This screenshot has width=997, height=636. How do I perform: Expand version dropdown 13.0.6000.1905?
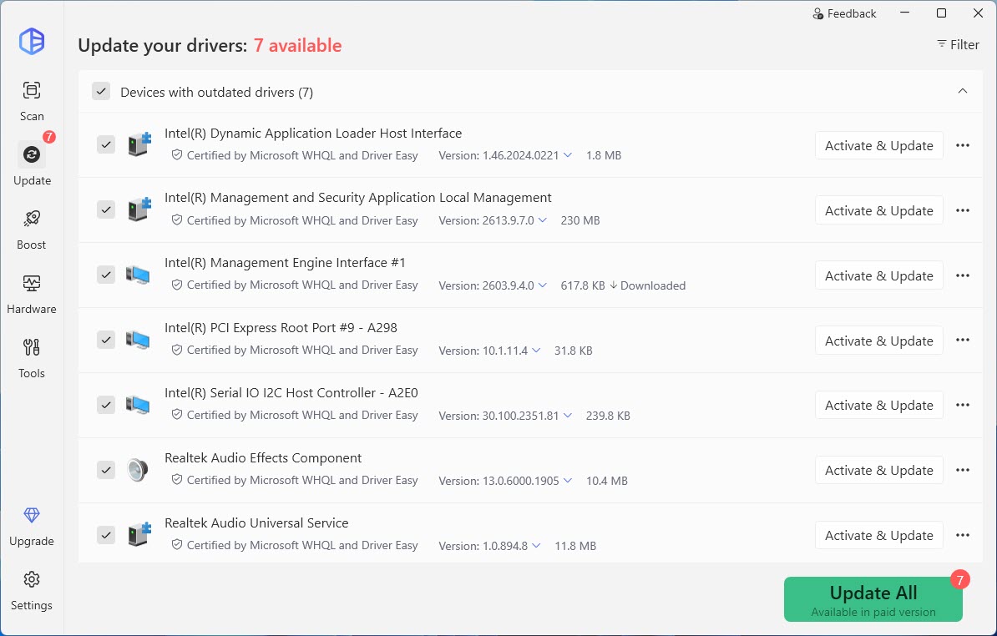point(568,480)
